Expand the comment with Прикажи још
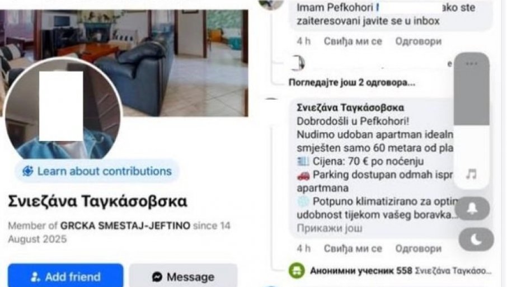The height and width of the screenshot is (287, 507). click(330, 228)
